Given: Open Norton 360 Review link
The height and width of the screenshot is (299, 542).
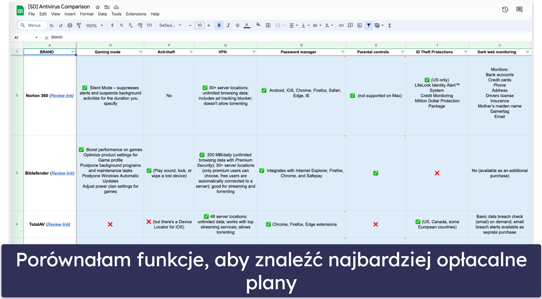Looking at the screenshot, I should 61,96.
